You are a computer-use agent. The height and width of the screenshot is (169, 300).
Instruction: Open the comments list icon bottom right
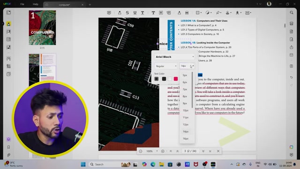(x=292, y=154)
